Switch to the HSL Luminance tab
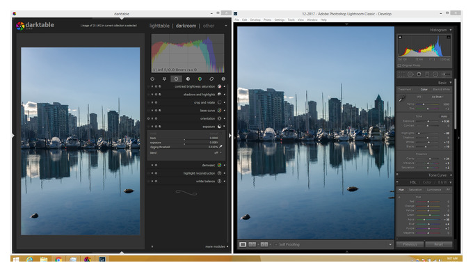 click(434, 190)
